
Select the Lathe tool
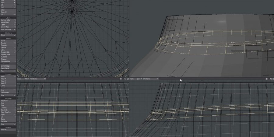8,50
